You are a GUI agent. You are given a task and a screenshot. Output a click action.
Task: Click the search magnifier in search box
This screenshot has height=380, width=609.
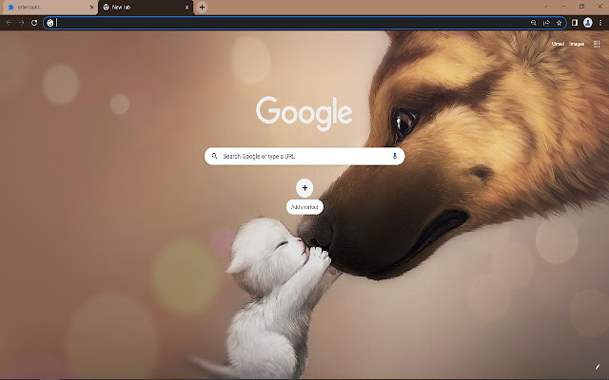point(214,156)
